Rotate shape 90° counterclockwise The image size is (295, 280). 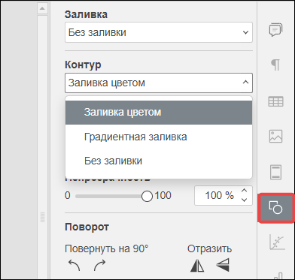click(74, 265)
